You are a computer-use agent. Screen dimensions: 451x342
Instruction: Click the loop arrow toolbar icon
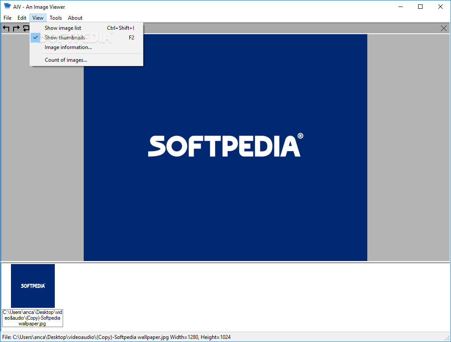[26, 28]
